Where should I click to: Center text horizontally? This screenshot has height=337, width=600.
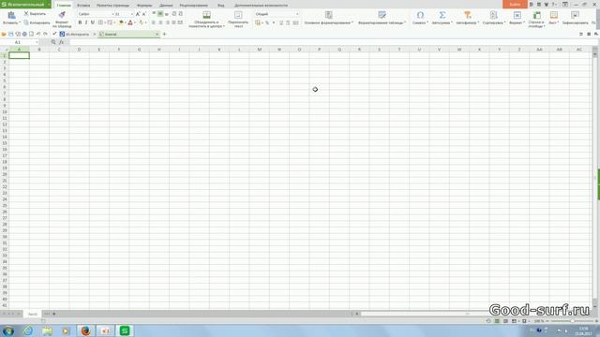(160, 22)
